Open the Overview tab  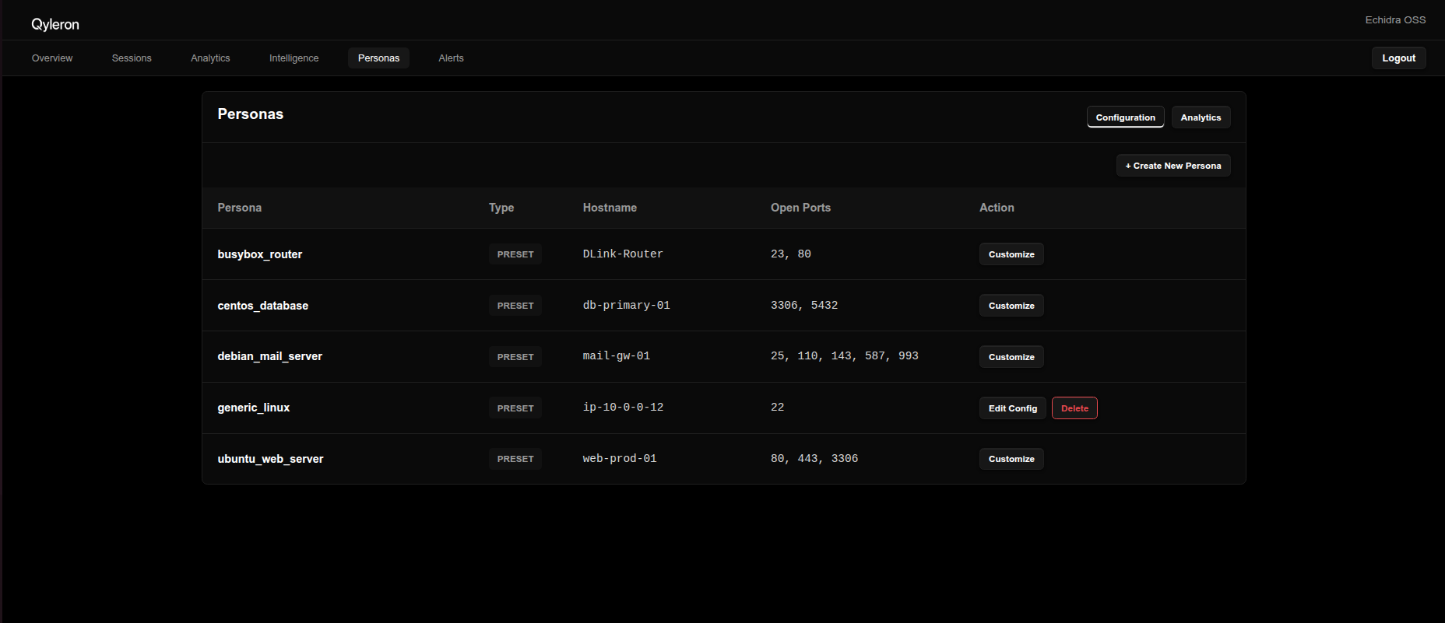click(x=52, y=58)
